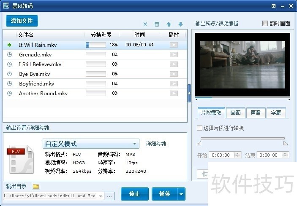Open the 详细参数 link
This screenshot has width=297, height=206.
pyautogui.click(x=156, y=144)
